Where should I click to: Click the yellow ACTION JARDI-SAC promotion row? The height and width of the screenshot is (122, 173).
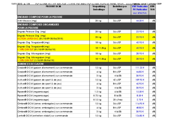[86, 37]
